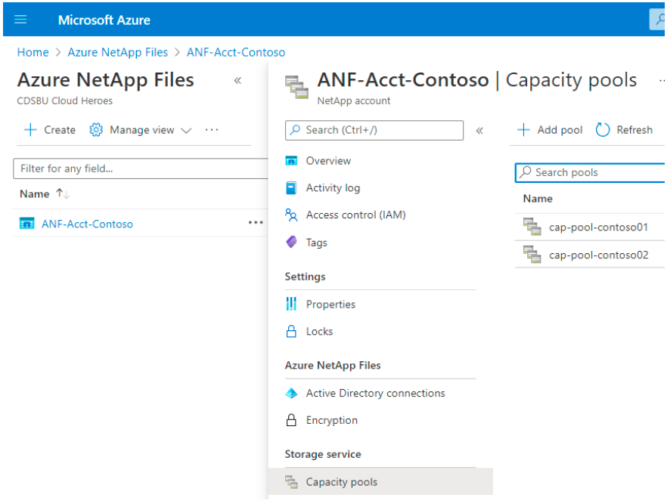Select Capacity pools in Storage service
This screenshot has width=667, height=504.
pyautogui.click(x=342, y=482)
